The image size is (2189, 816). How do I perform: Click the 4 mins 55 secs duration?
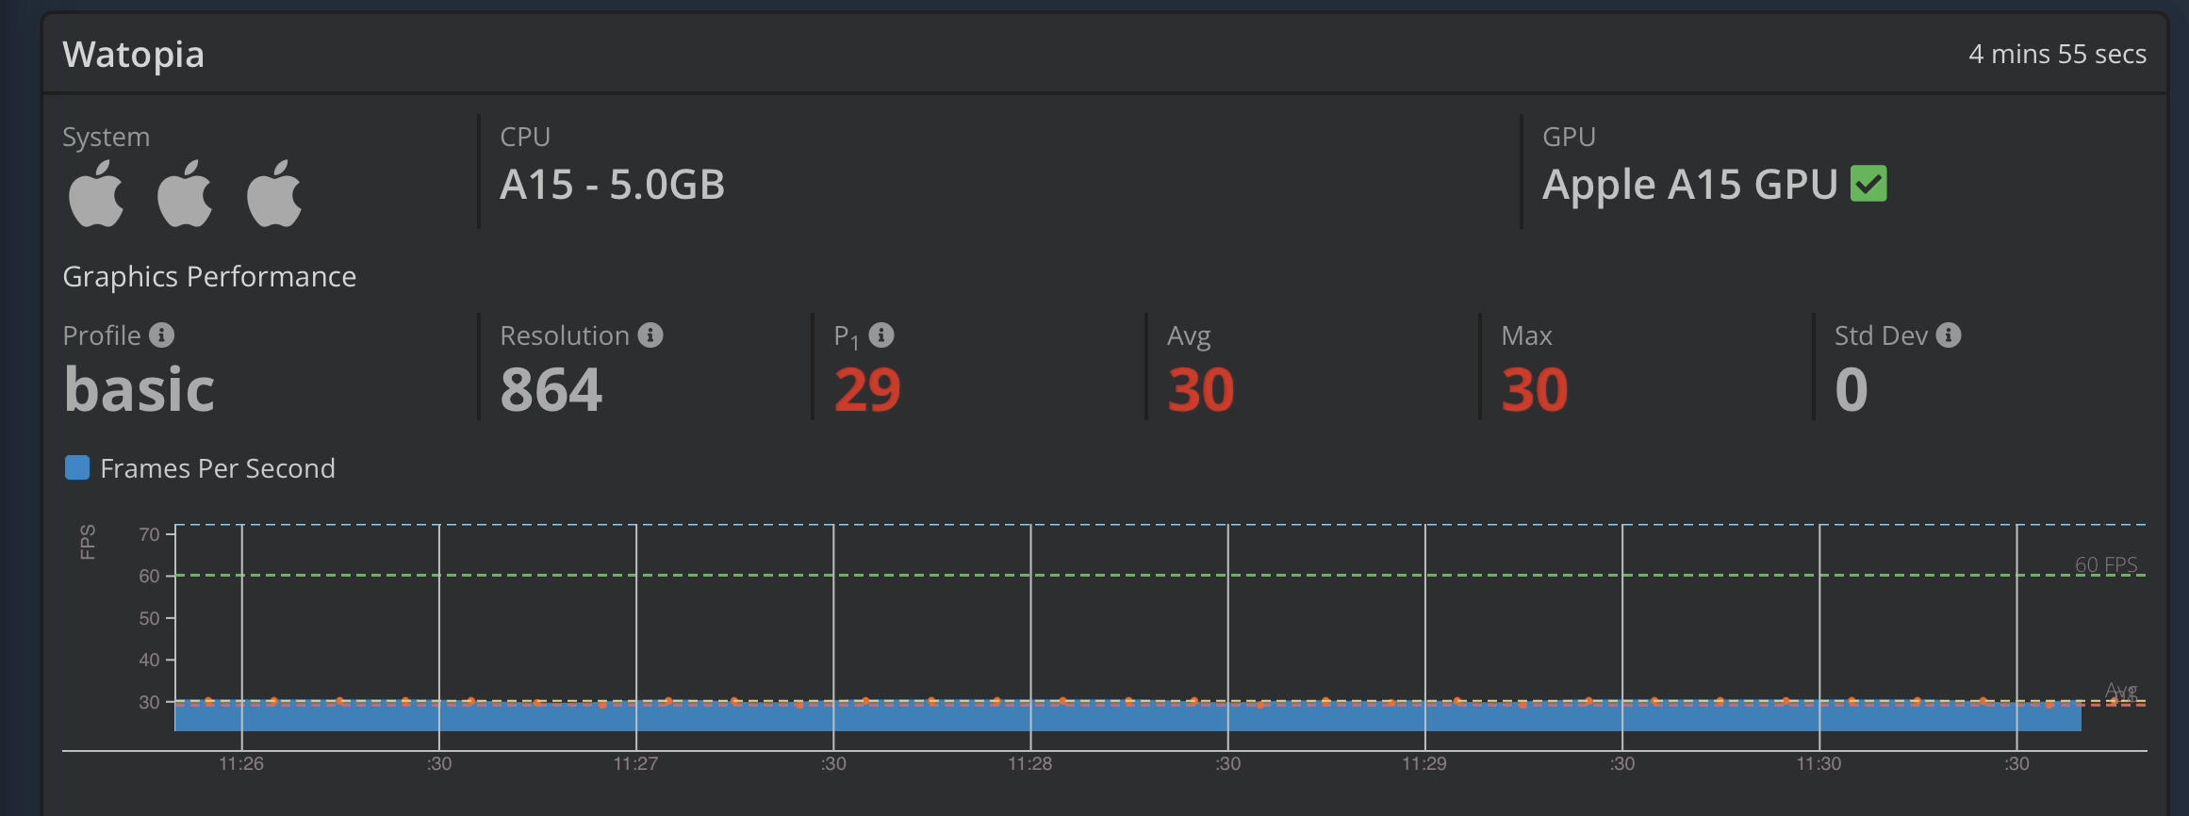click(x=2057, y=55)
